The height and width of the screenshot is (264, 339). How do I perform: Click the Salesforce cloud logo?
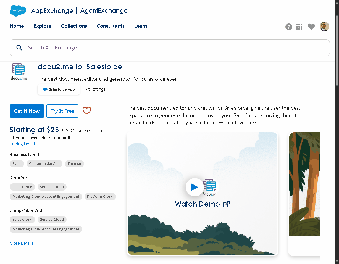coord(18,10)
